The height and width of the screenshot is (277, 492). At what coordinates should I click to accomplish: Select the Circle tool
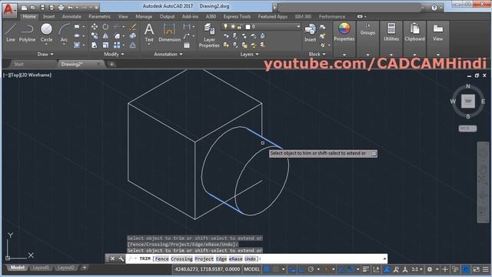click(x=46, y=32)
